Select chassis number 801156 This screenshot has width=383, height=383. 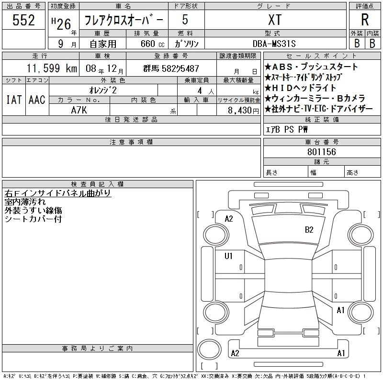(322, 152)
